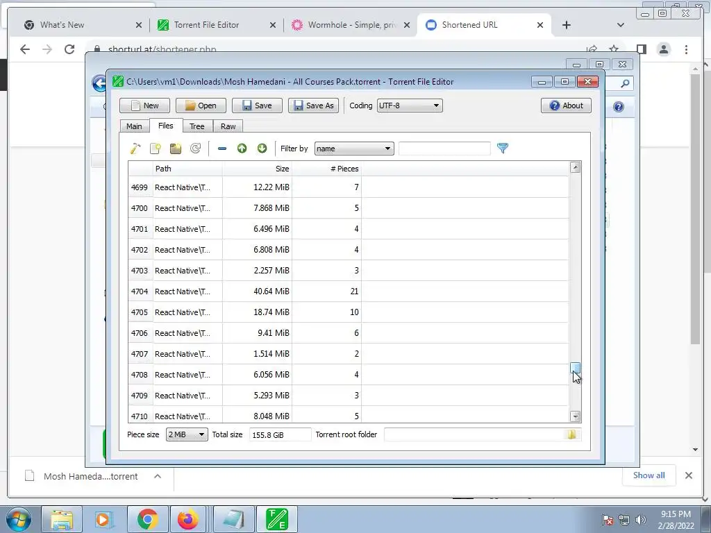Select the Files tab
The image size is (711, 533).
point(165,126)
